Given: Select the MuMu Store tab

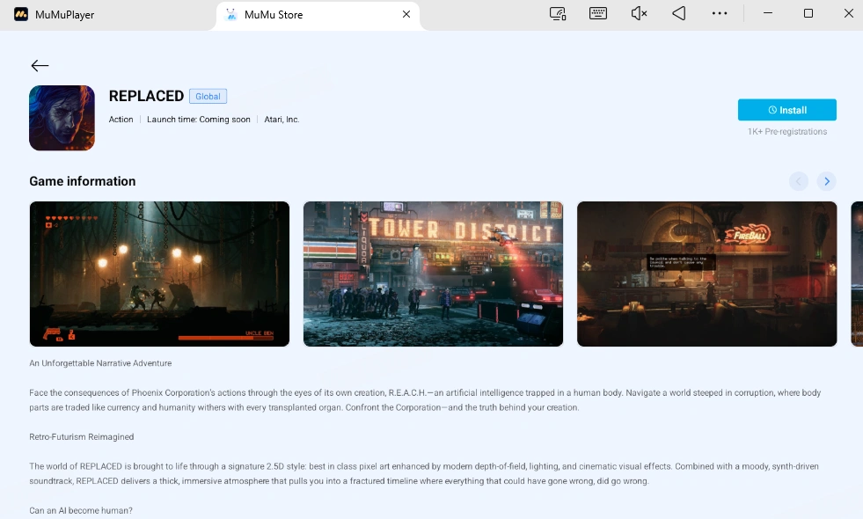Looking at the screenshot, I should click(318, 15).
